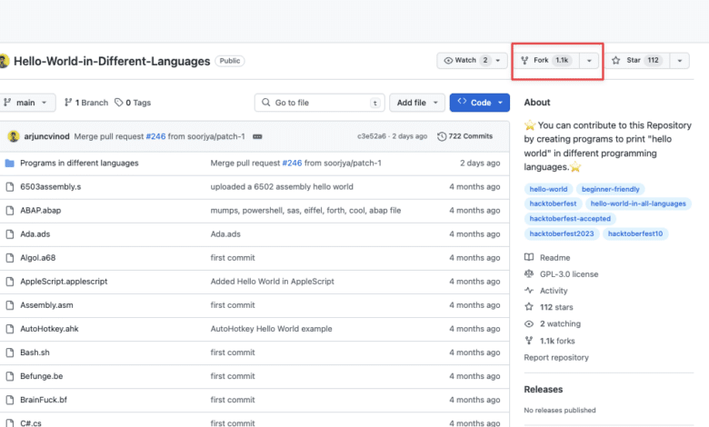Open file 6503assembly.s
The height and width of the screenshot is (427, 709).
pos(51,186)
